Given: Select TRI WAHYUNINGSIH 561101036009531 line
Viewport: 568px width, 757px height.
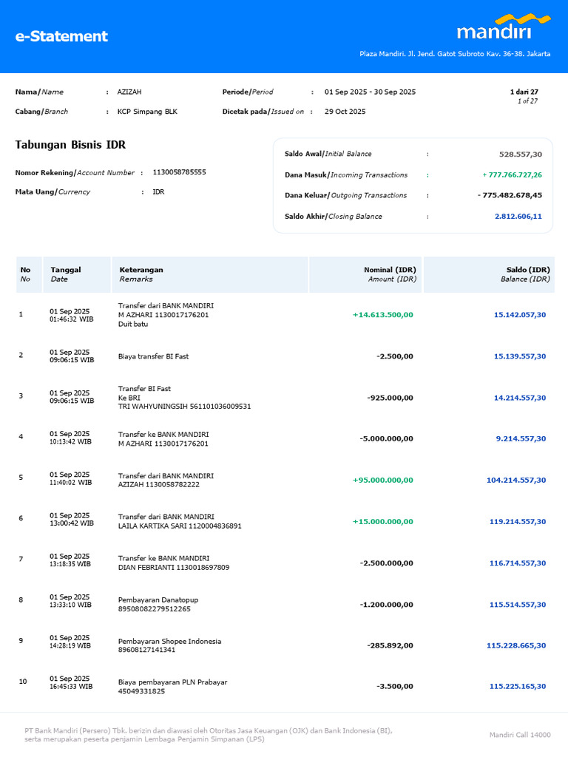Looking at the screenshot, I should tap(184, 407).
